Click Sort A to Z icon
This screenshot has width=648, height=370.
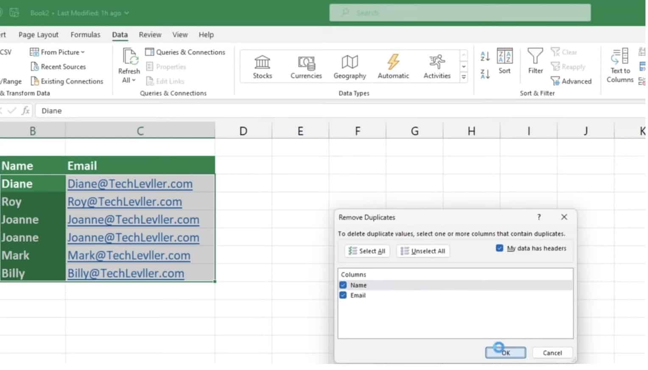click(485, 56)
